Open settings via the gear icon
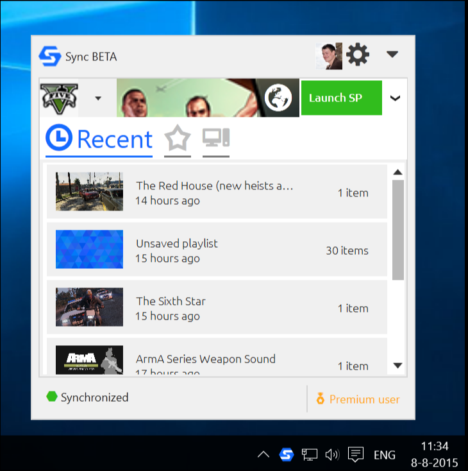Image resolution: width=468 pixels, height=471 pixels. coord(358,55)
